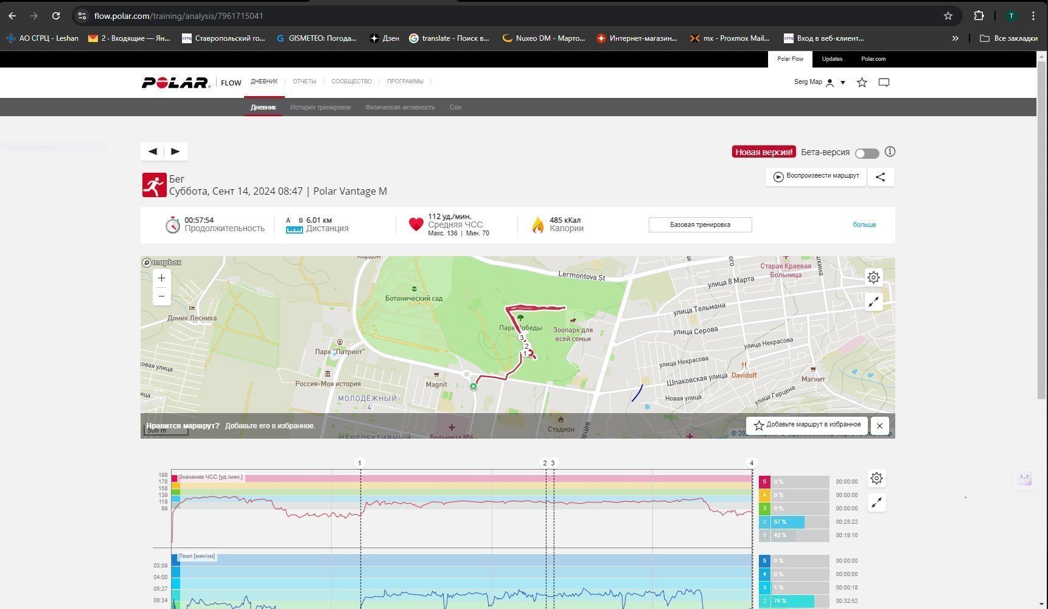Click the 00:57:54 duration value
1048x609 pixels.
point(199,220)
